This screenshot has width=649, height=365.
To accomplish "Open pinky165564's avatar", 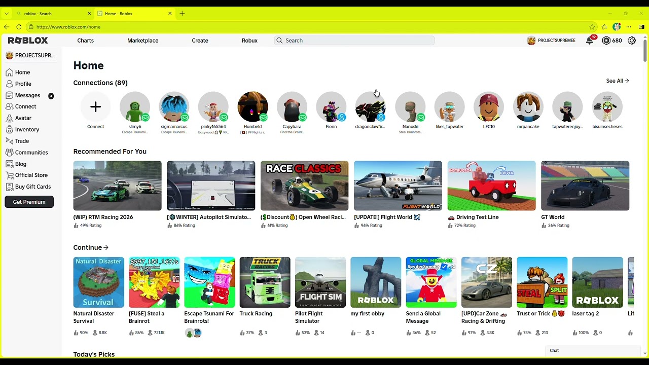I will click(213, 107).
